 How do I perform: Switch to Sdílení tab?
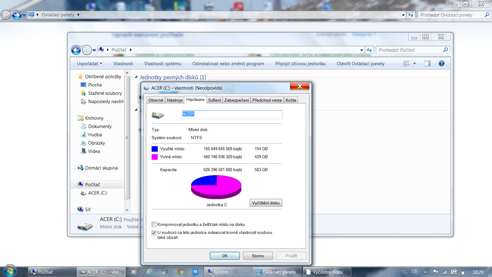coord(214,100)
